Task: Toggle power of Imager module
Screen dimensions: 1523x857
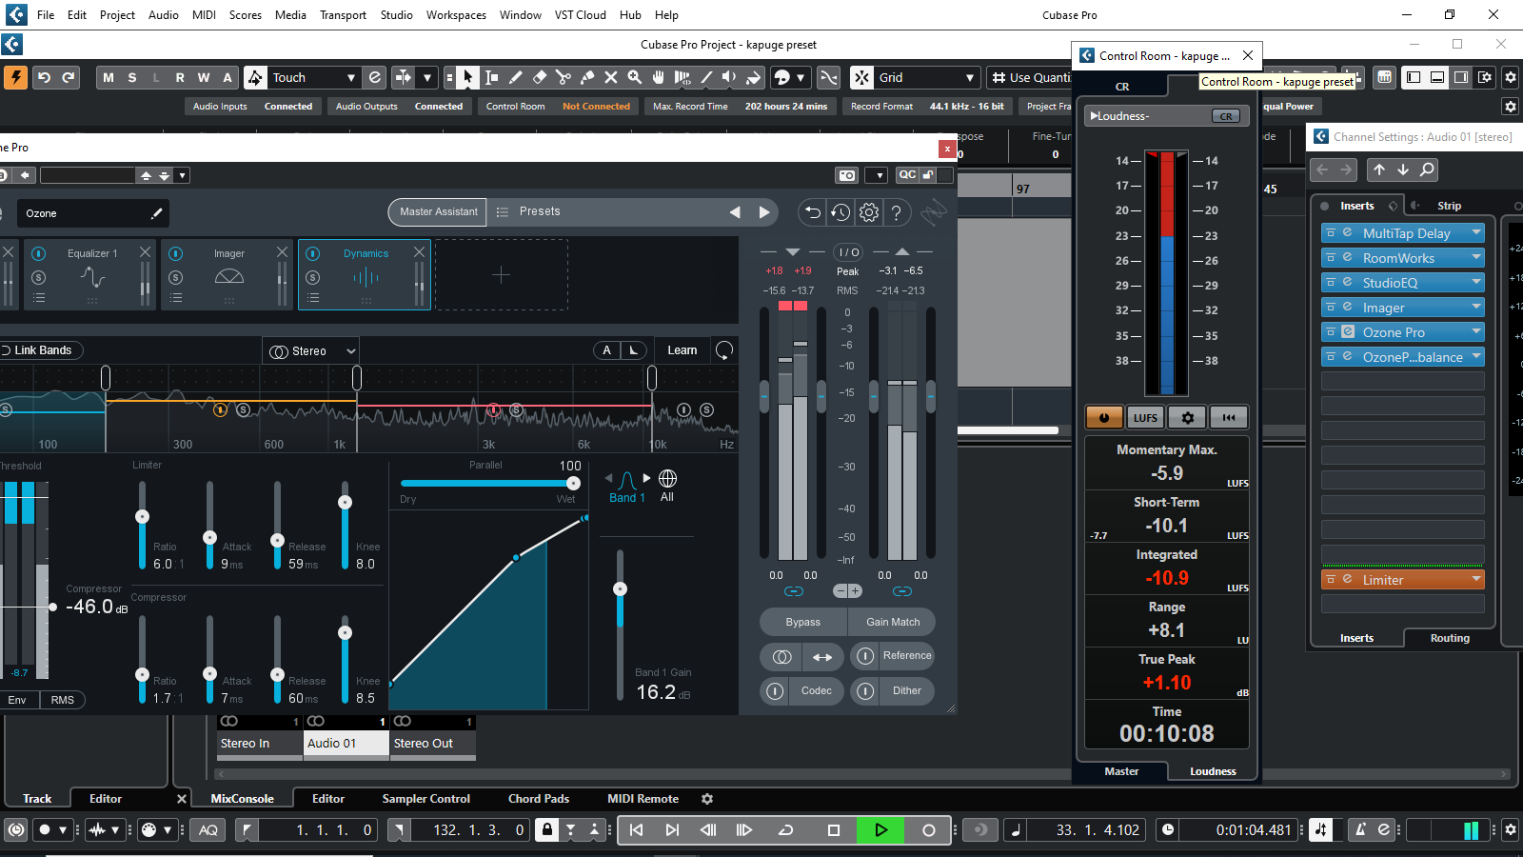Action: [176, 253]
